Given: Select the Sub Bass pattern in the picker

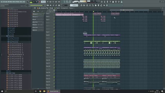Looking at the screenshot, I should 38,27.
